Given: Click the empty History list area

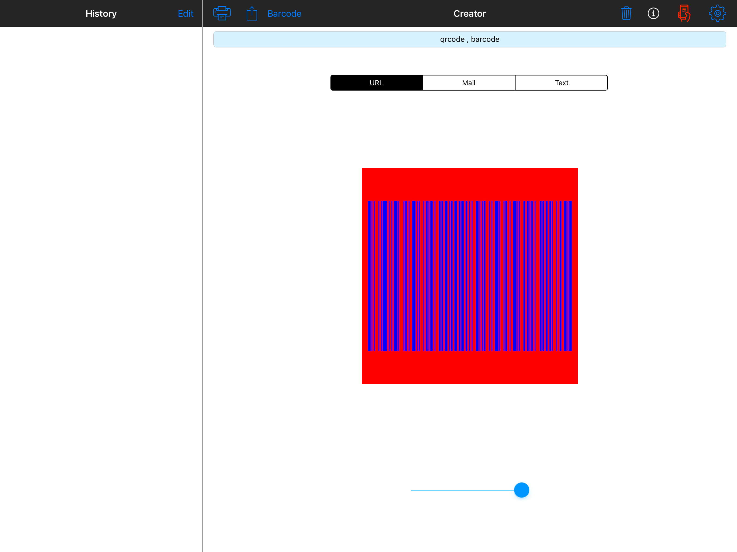Looking at the screenshot, I should (x=101, y=266).
